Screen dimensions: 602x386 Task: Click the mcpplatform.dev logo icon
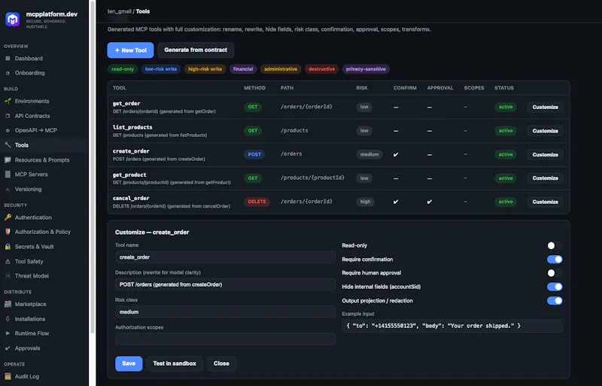[12, 20]
